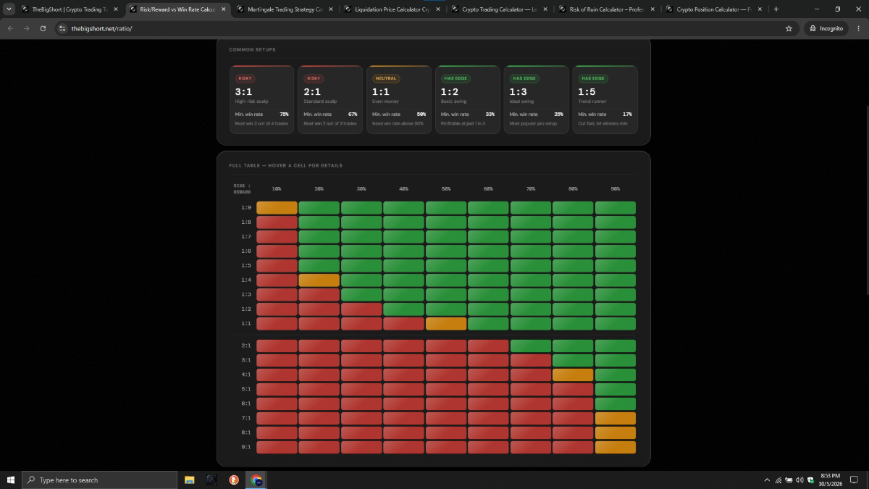Image resolution: width=869 pixels, height=489 pixels.
Task: Select the 1:3 Ideal swing card
Action: pyautogui.click(x=537, y=99)
